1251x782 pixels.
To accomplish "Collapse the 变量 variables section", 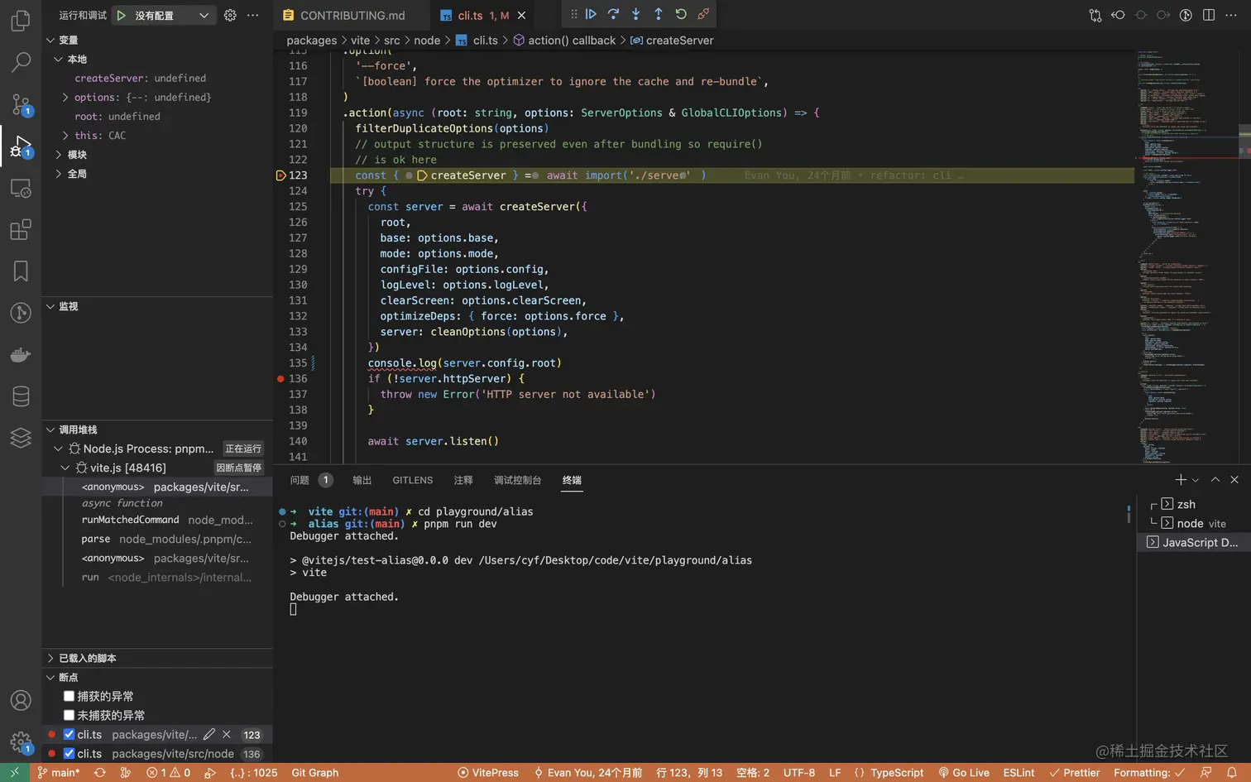I will tap(50, 40).
